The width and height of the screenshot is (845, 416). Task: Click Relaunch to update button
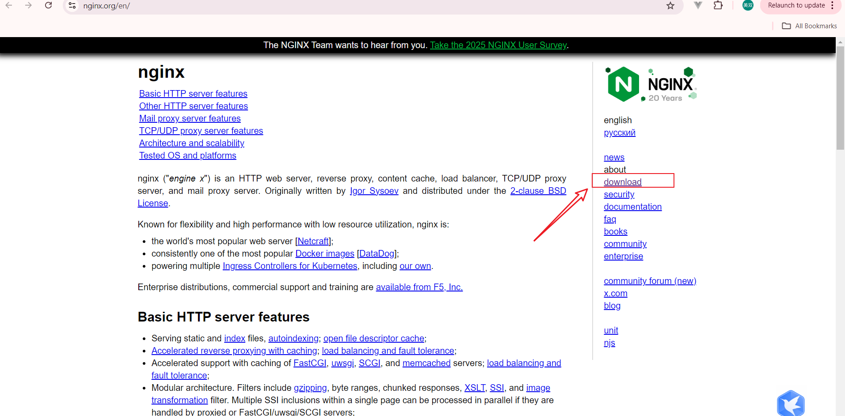tap(796, 5)
